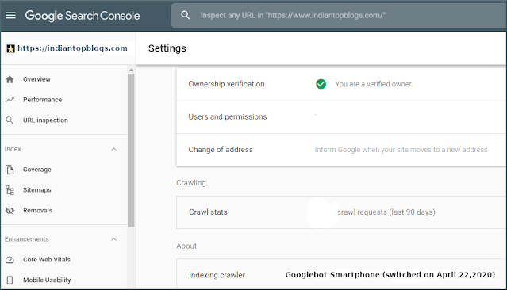Open the Ownership verification row
507x290 pixels.
(341, 84)
